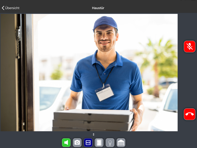The height and width of the screenshot is (148, 197).
Task: Toggle the green speaker button
Action: [66, 143]
